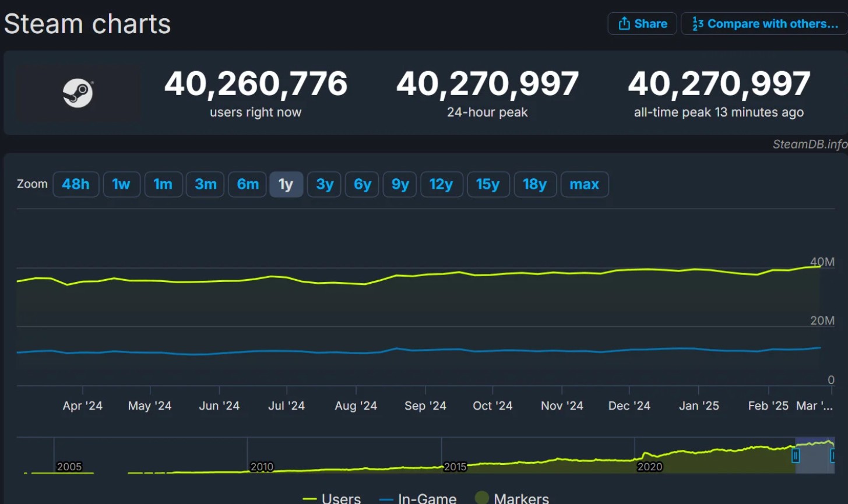Click the chart line at Oct '24
Viewport: 848px width, 504px height.
pyautogui.click(x=492, y=273)
